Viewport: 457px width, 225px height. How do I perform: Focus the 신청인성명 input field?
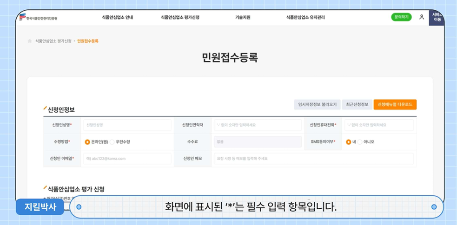click(127, 125)
